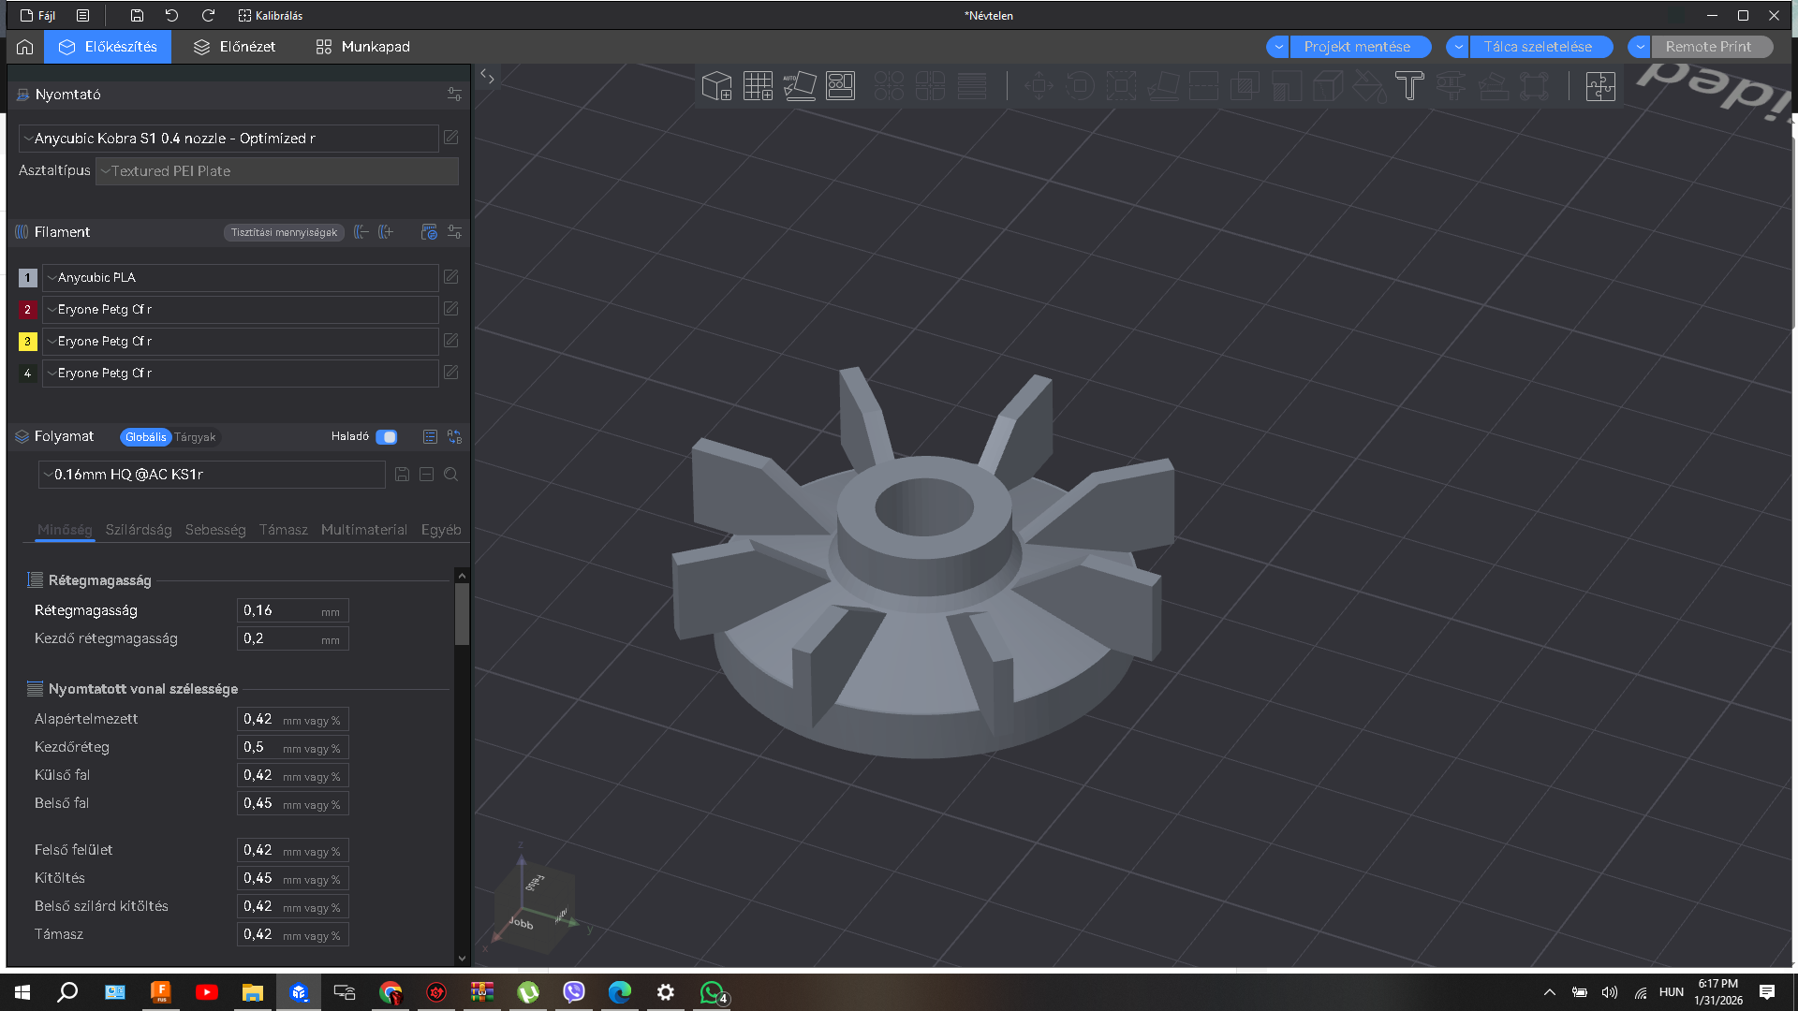This screenshot has height=1011, width=1798.
Task: Toggle the Haladó advanced mode switch
Action: pyautogui.click(x=386, y=436)
